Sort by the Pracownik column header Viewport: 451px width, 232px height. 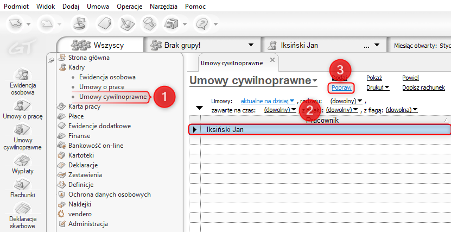click(x=322, y=120)
